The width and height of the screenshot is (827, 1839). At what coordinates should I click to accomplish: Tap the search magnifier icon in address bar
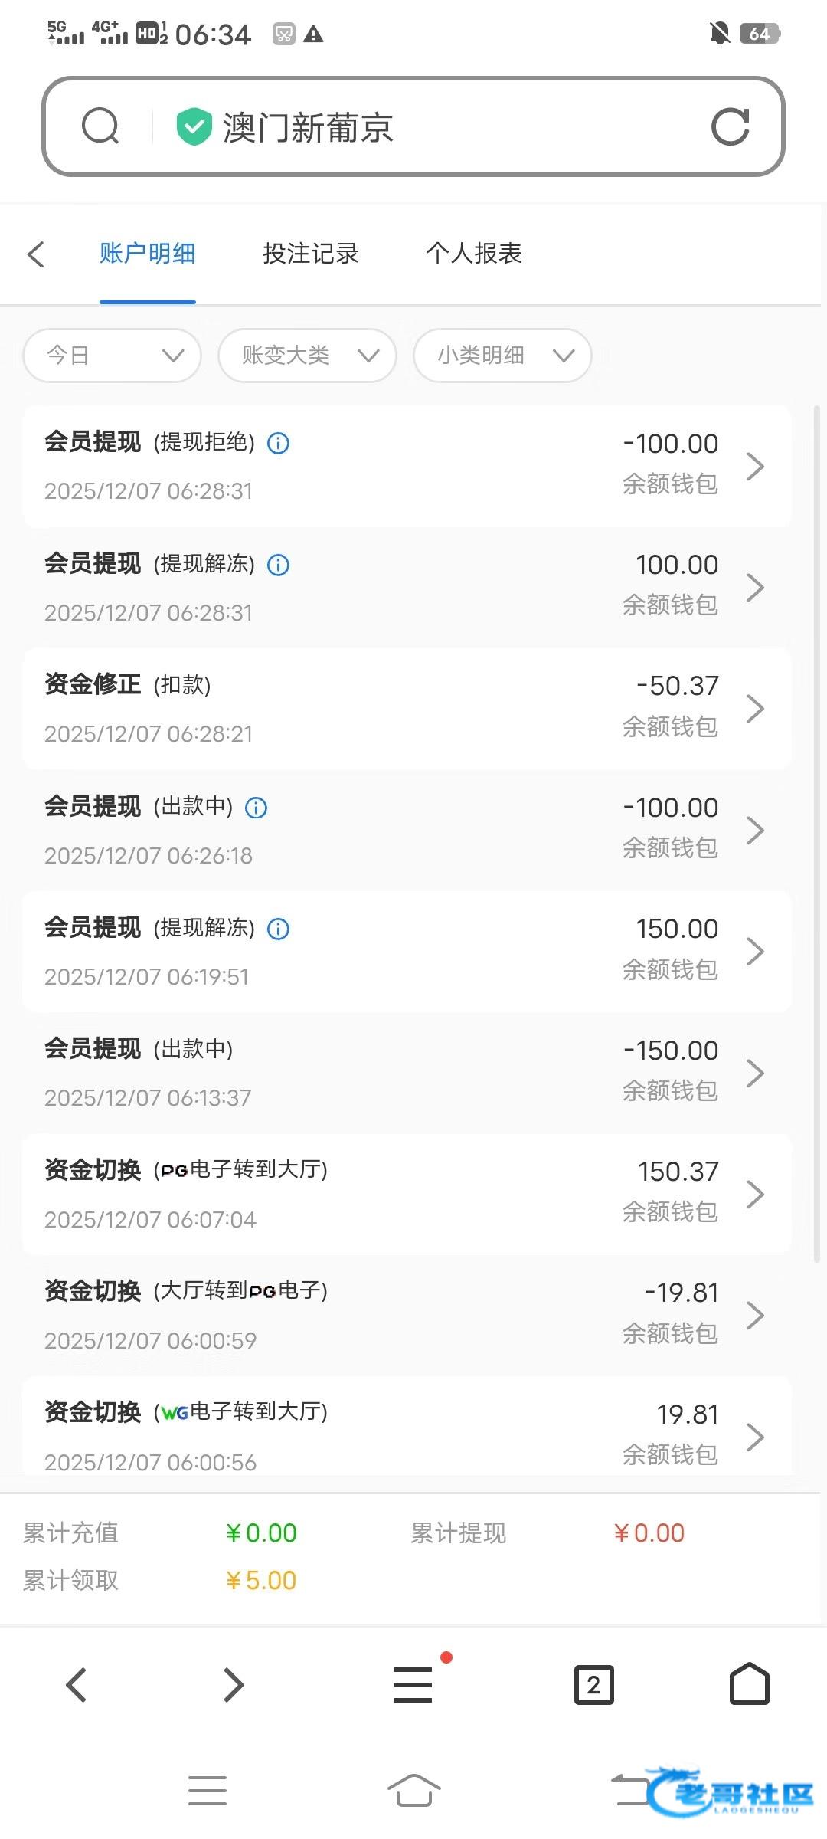click(x=100, y=126)
